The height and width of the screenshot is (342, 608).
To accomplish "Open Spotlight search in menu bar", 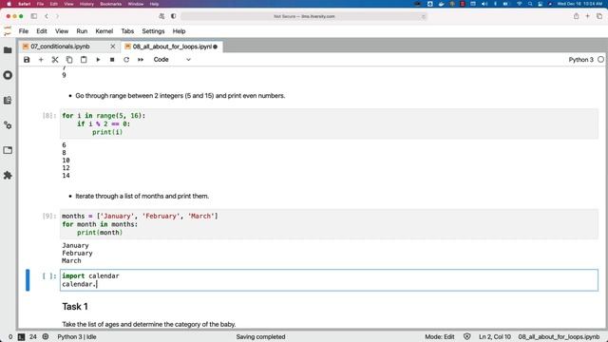I will [x=530, y=4].
